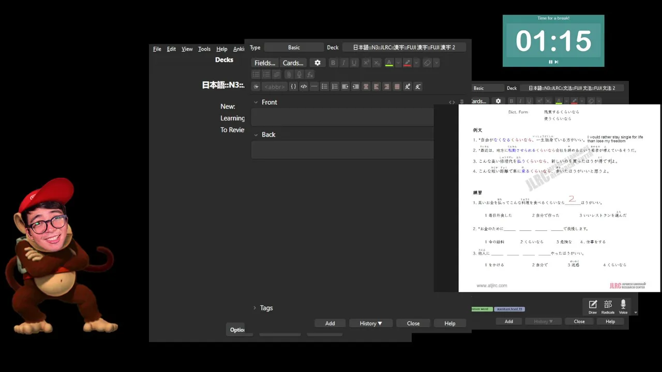Click into the Front field input
The height and width of the screenshot is (372, 662).
tap(342, 118)
